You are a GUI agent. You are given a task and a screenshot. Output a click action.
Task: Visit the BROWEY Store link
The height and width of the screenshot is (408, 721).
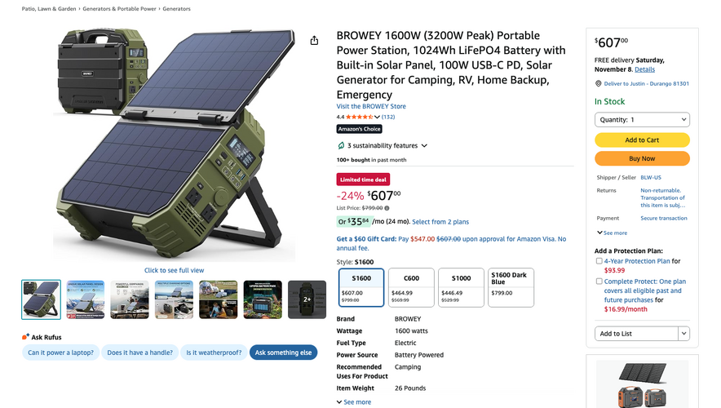[x=371, y=106]
